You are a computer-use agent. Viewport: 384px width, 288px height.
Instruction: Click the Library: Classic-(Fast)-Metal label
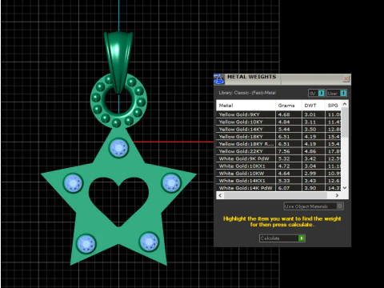(247, 93)
